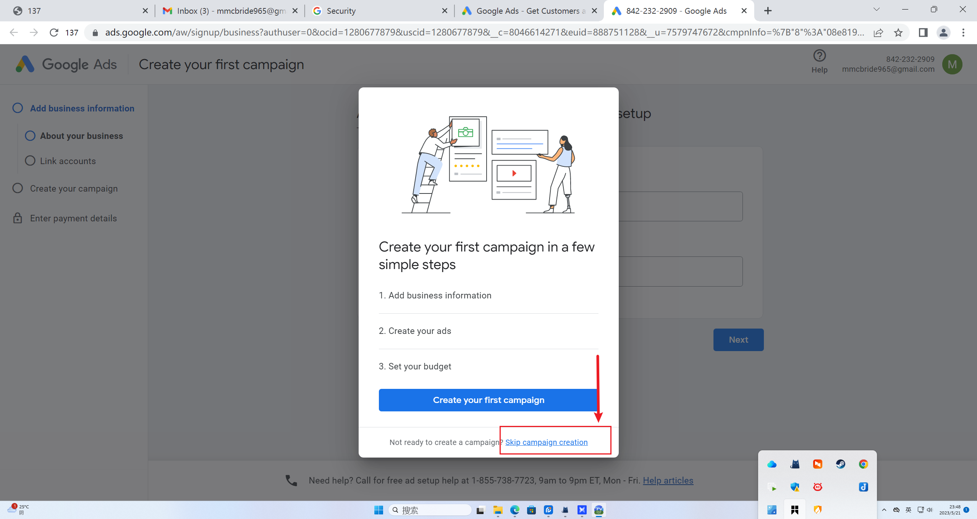Screen dimensions: 977x519
Task: Click Create your first campaign button
Action: [x=488, y=400]
